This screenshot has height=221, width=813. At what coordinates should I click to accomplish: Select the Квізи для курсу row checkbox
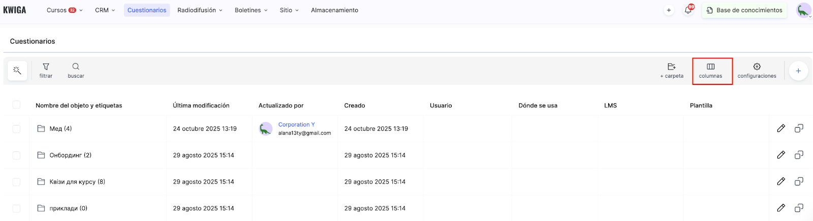pos(16,182)
